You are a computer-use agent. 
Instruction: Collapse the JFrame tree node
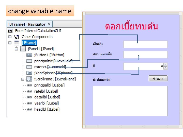10,43
